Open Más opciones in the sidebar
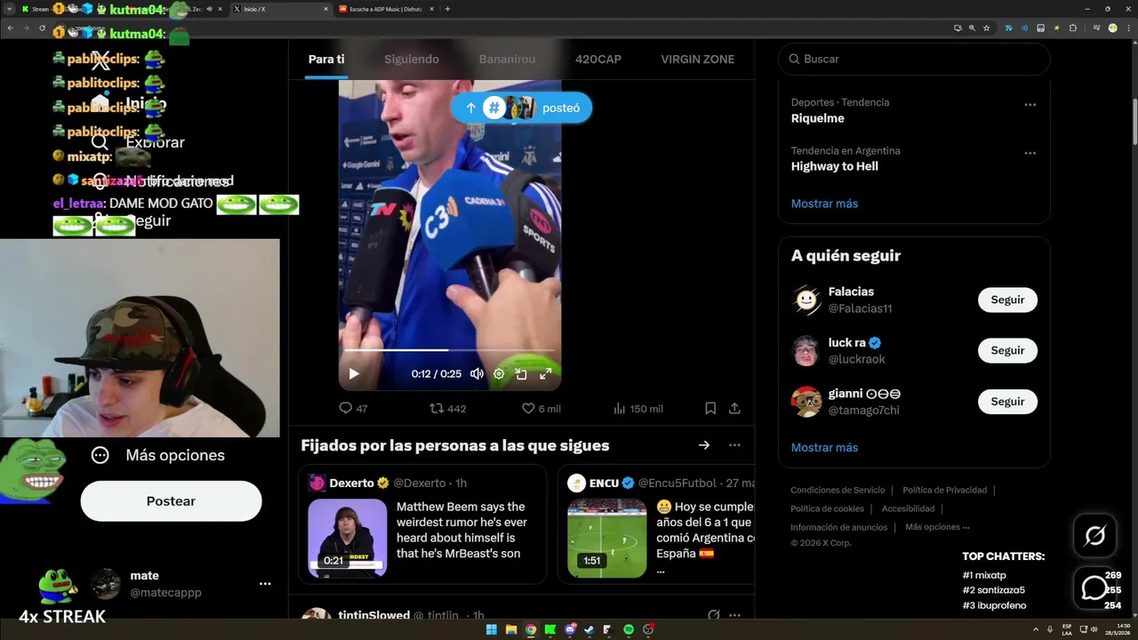The width and height of the screenshot is (1138, 640). (x=158, y=455)
